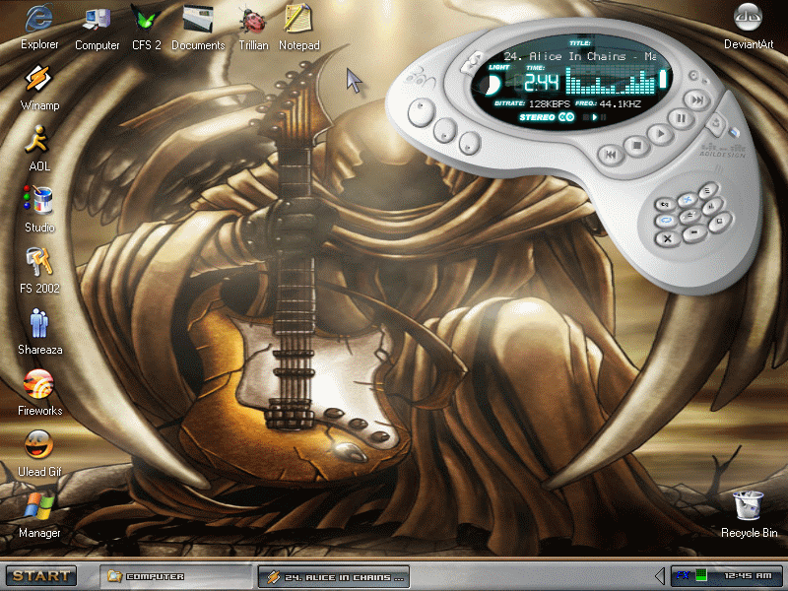Skip to next track in Winamp
This screenshot has width=788, height=591.
(697, 100)
